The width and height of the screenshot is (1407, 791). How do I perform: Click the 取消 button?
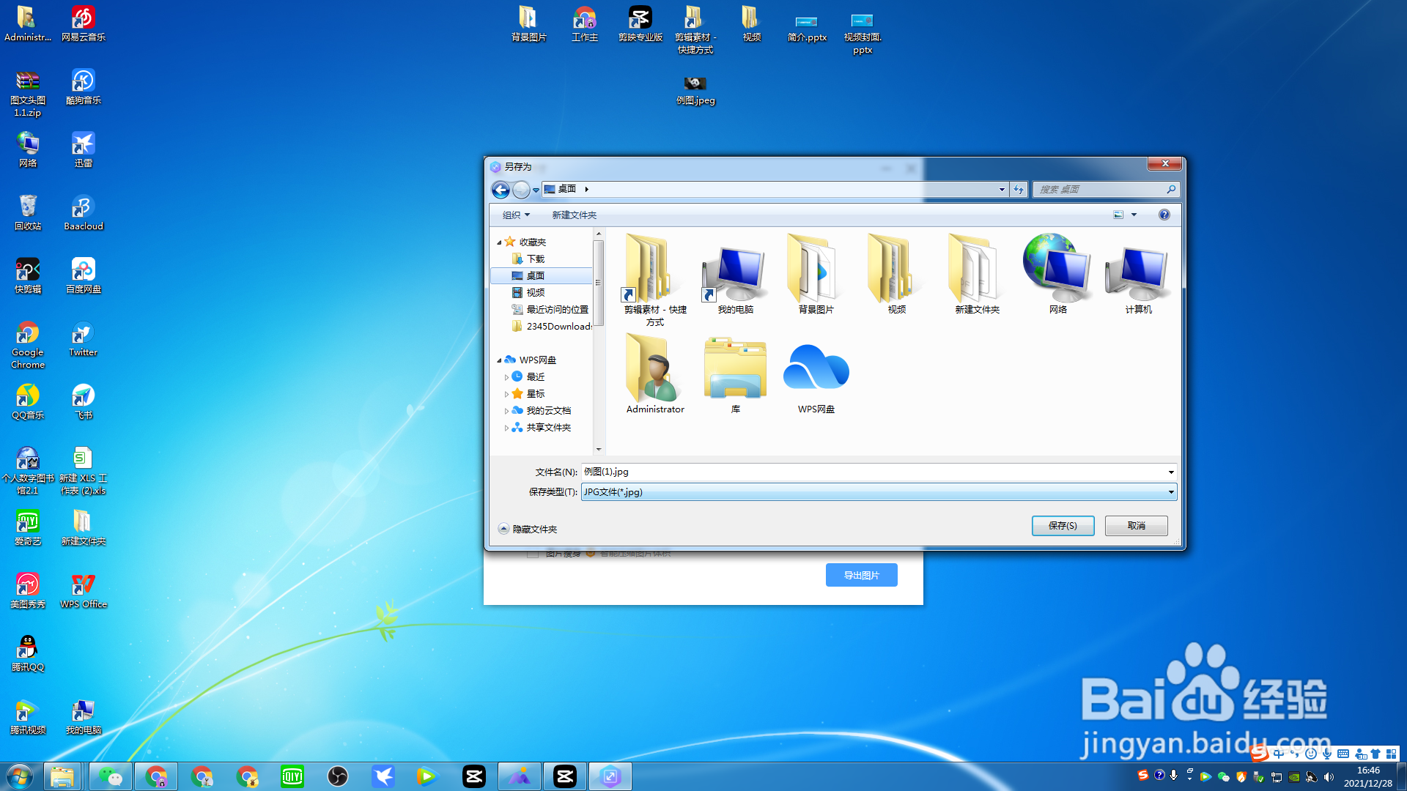[x=1136, y=526]
